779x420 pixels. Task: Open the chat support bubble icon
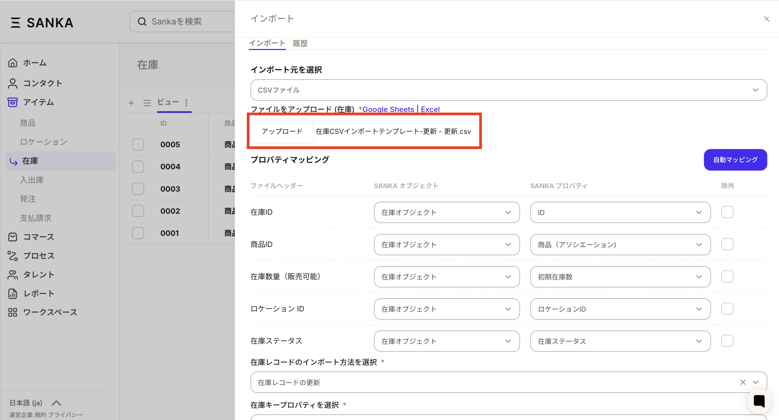759,401
